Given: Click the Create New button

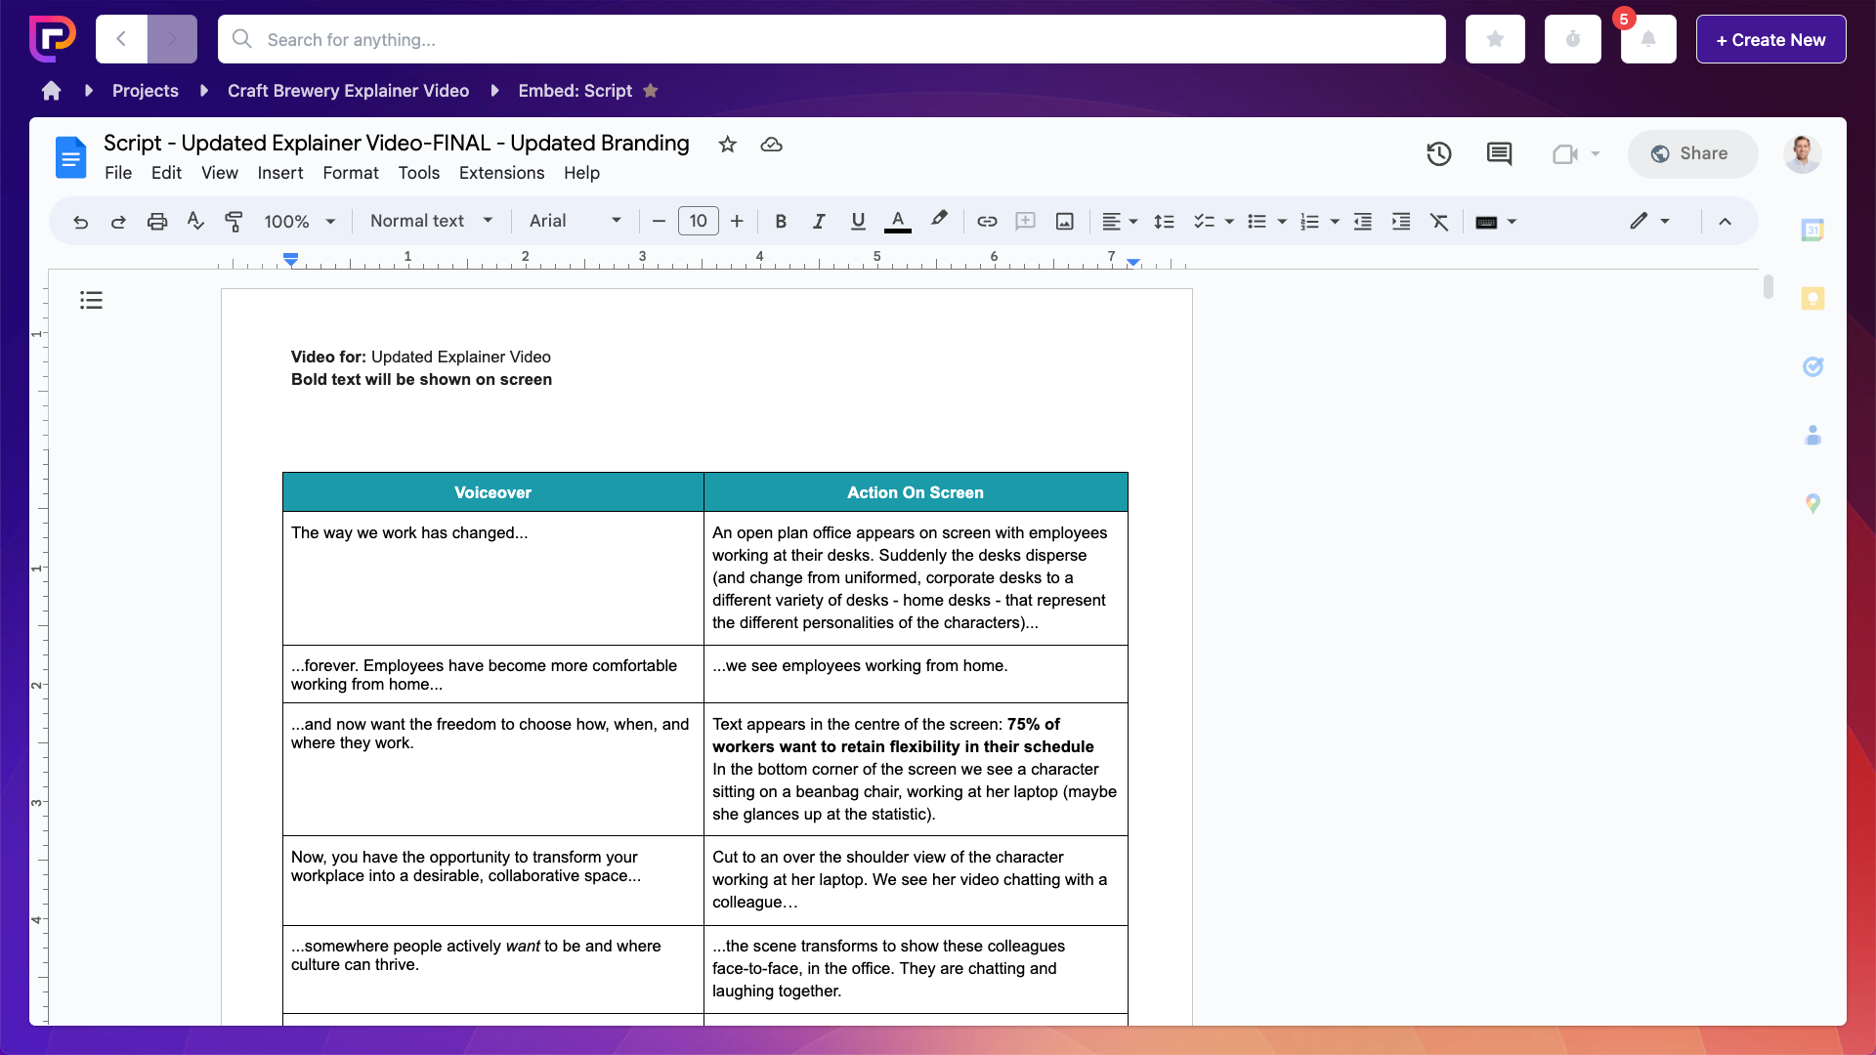Looking at the screenshot, I should [x=1769, y=39].
